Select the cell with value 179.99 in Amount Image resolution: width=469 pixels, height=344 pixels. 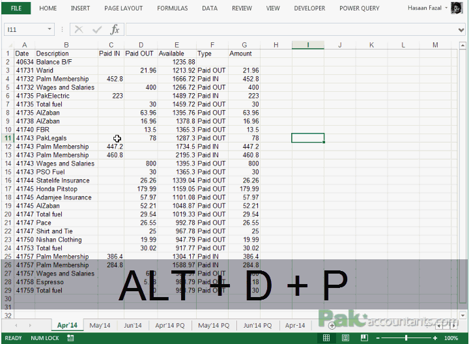tap(244, 189)
